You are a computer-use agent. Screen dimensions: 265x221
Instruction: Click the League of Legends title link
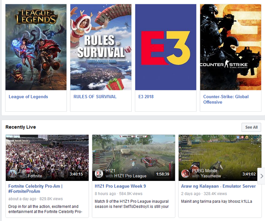tap(28, 96)
